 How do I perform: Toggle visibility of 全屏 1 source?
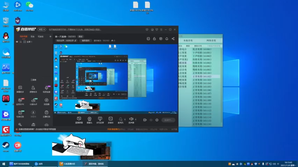[17, 42]
